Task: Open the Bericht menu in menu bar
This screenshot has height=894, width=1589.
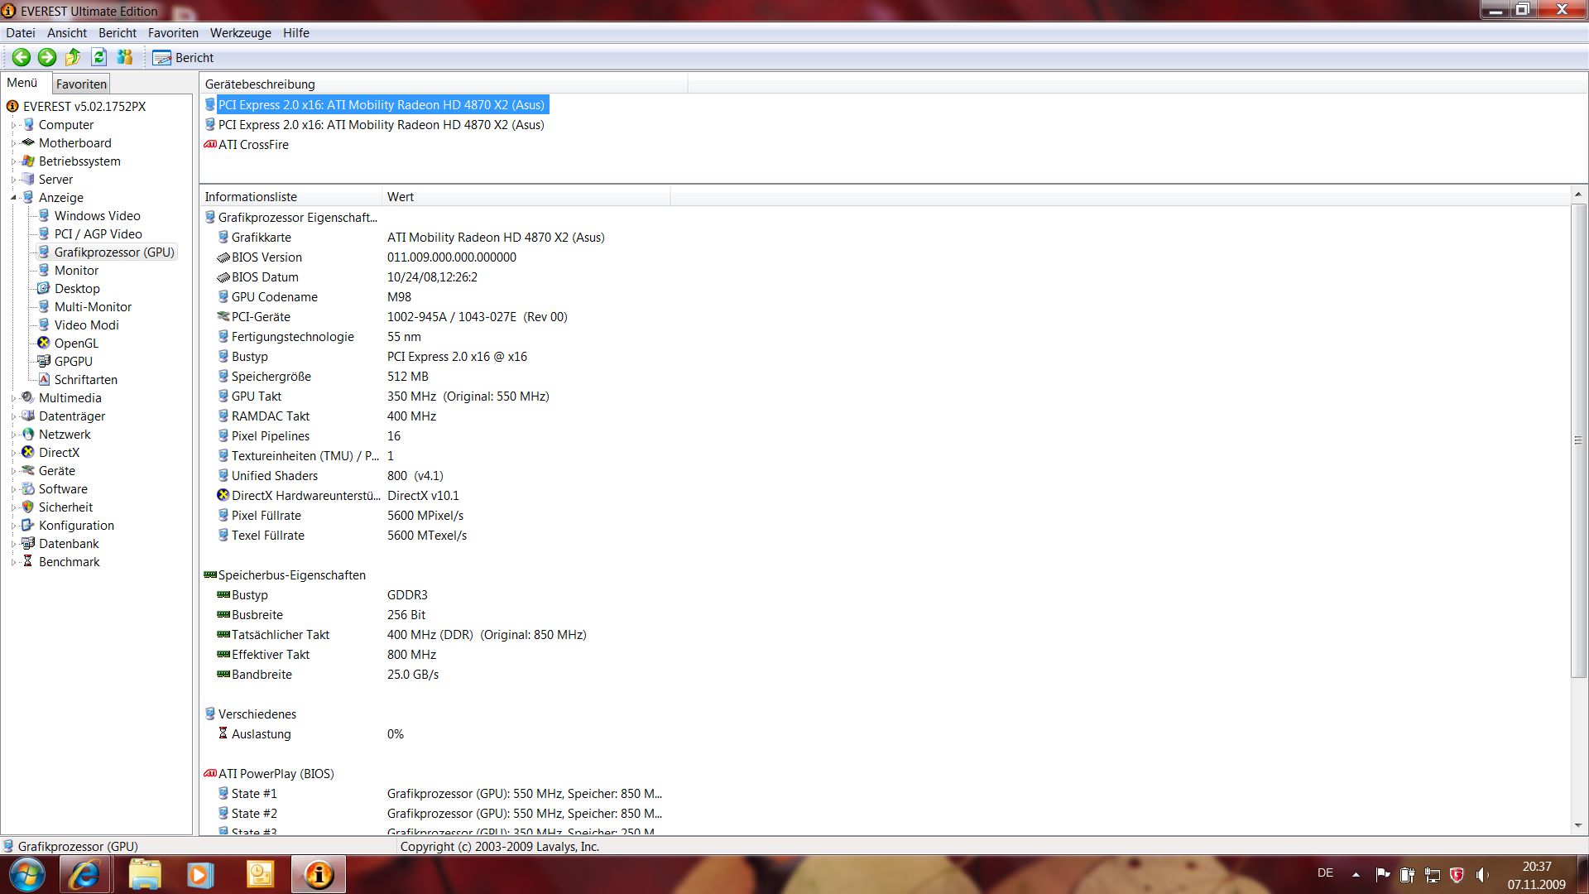Action: 118,33
